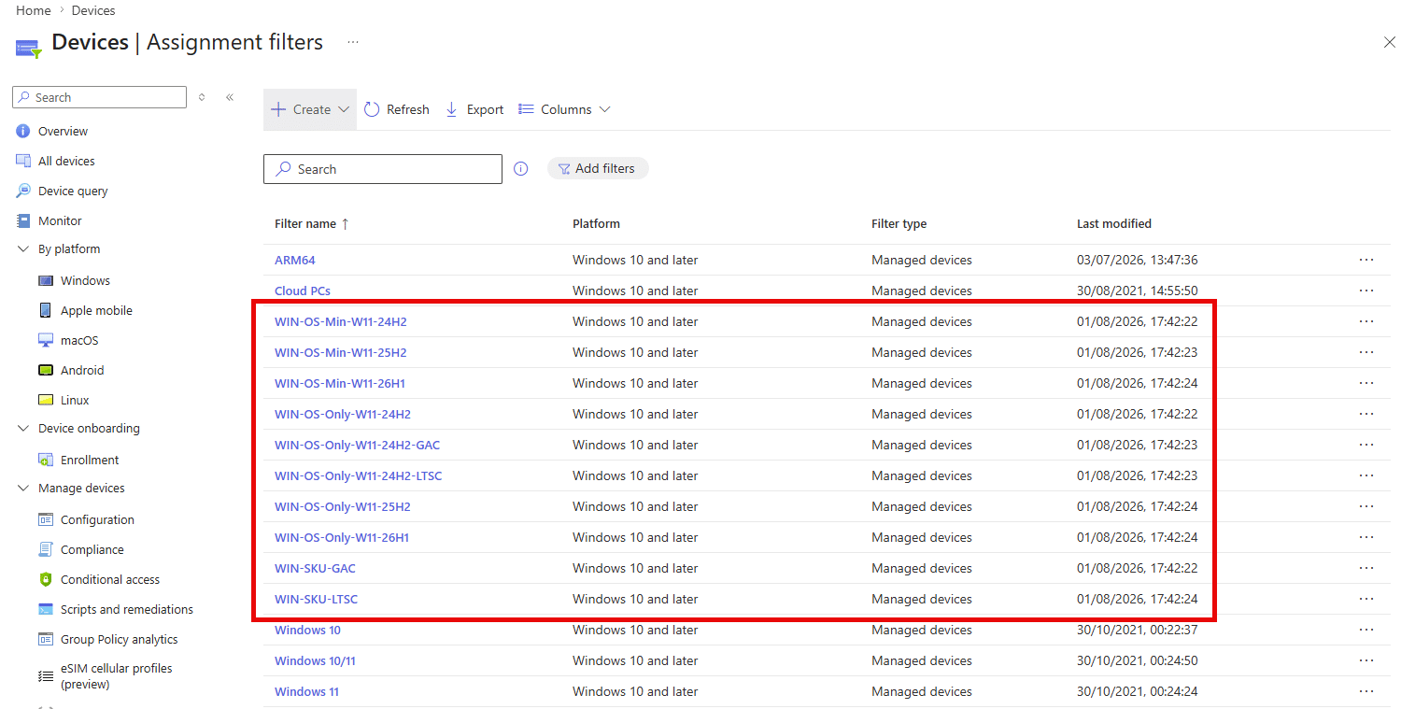Click the sidebar expand/sort arrows icon
Screen dimensions: 1401x709
point(202,97)
